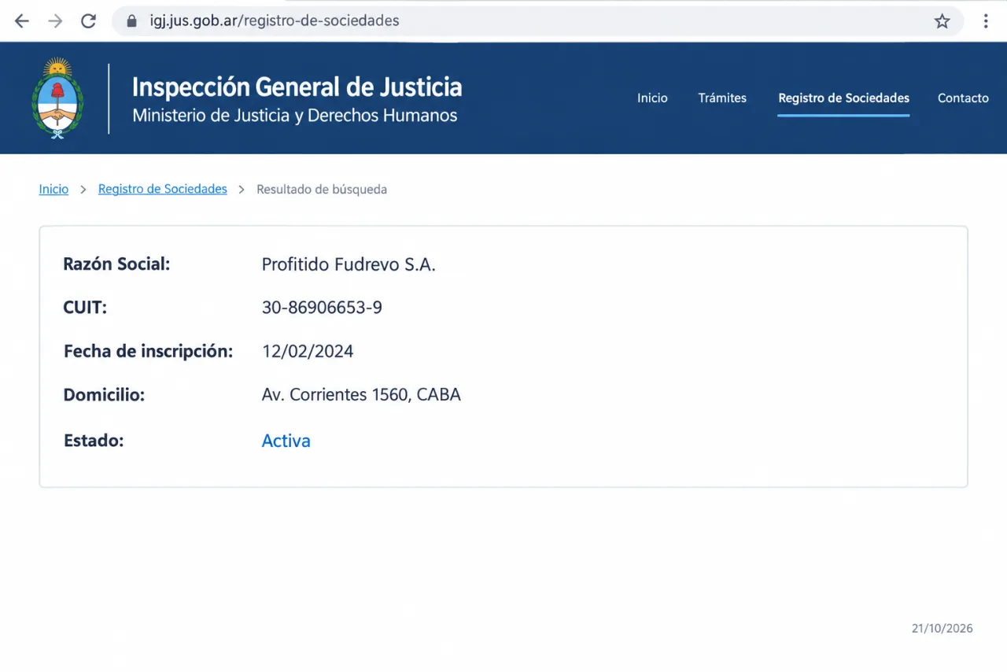
Task: Reload the page with the refresh icon
Action: 88,21
